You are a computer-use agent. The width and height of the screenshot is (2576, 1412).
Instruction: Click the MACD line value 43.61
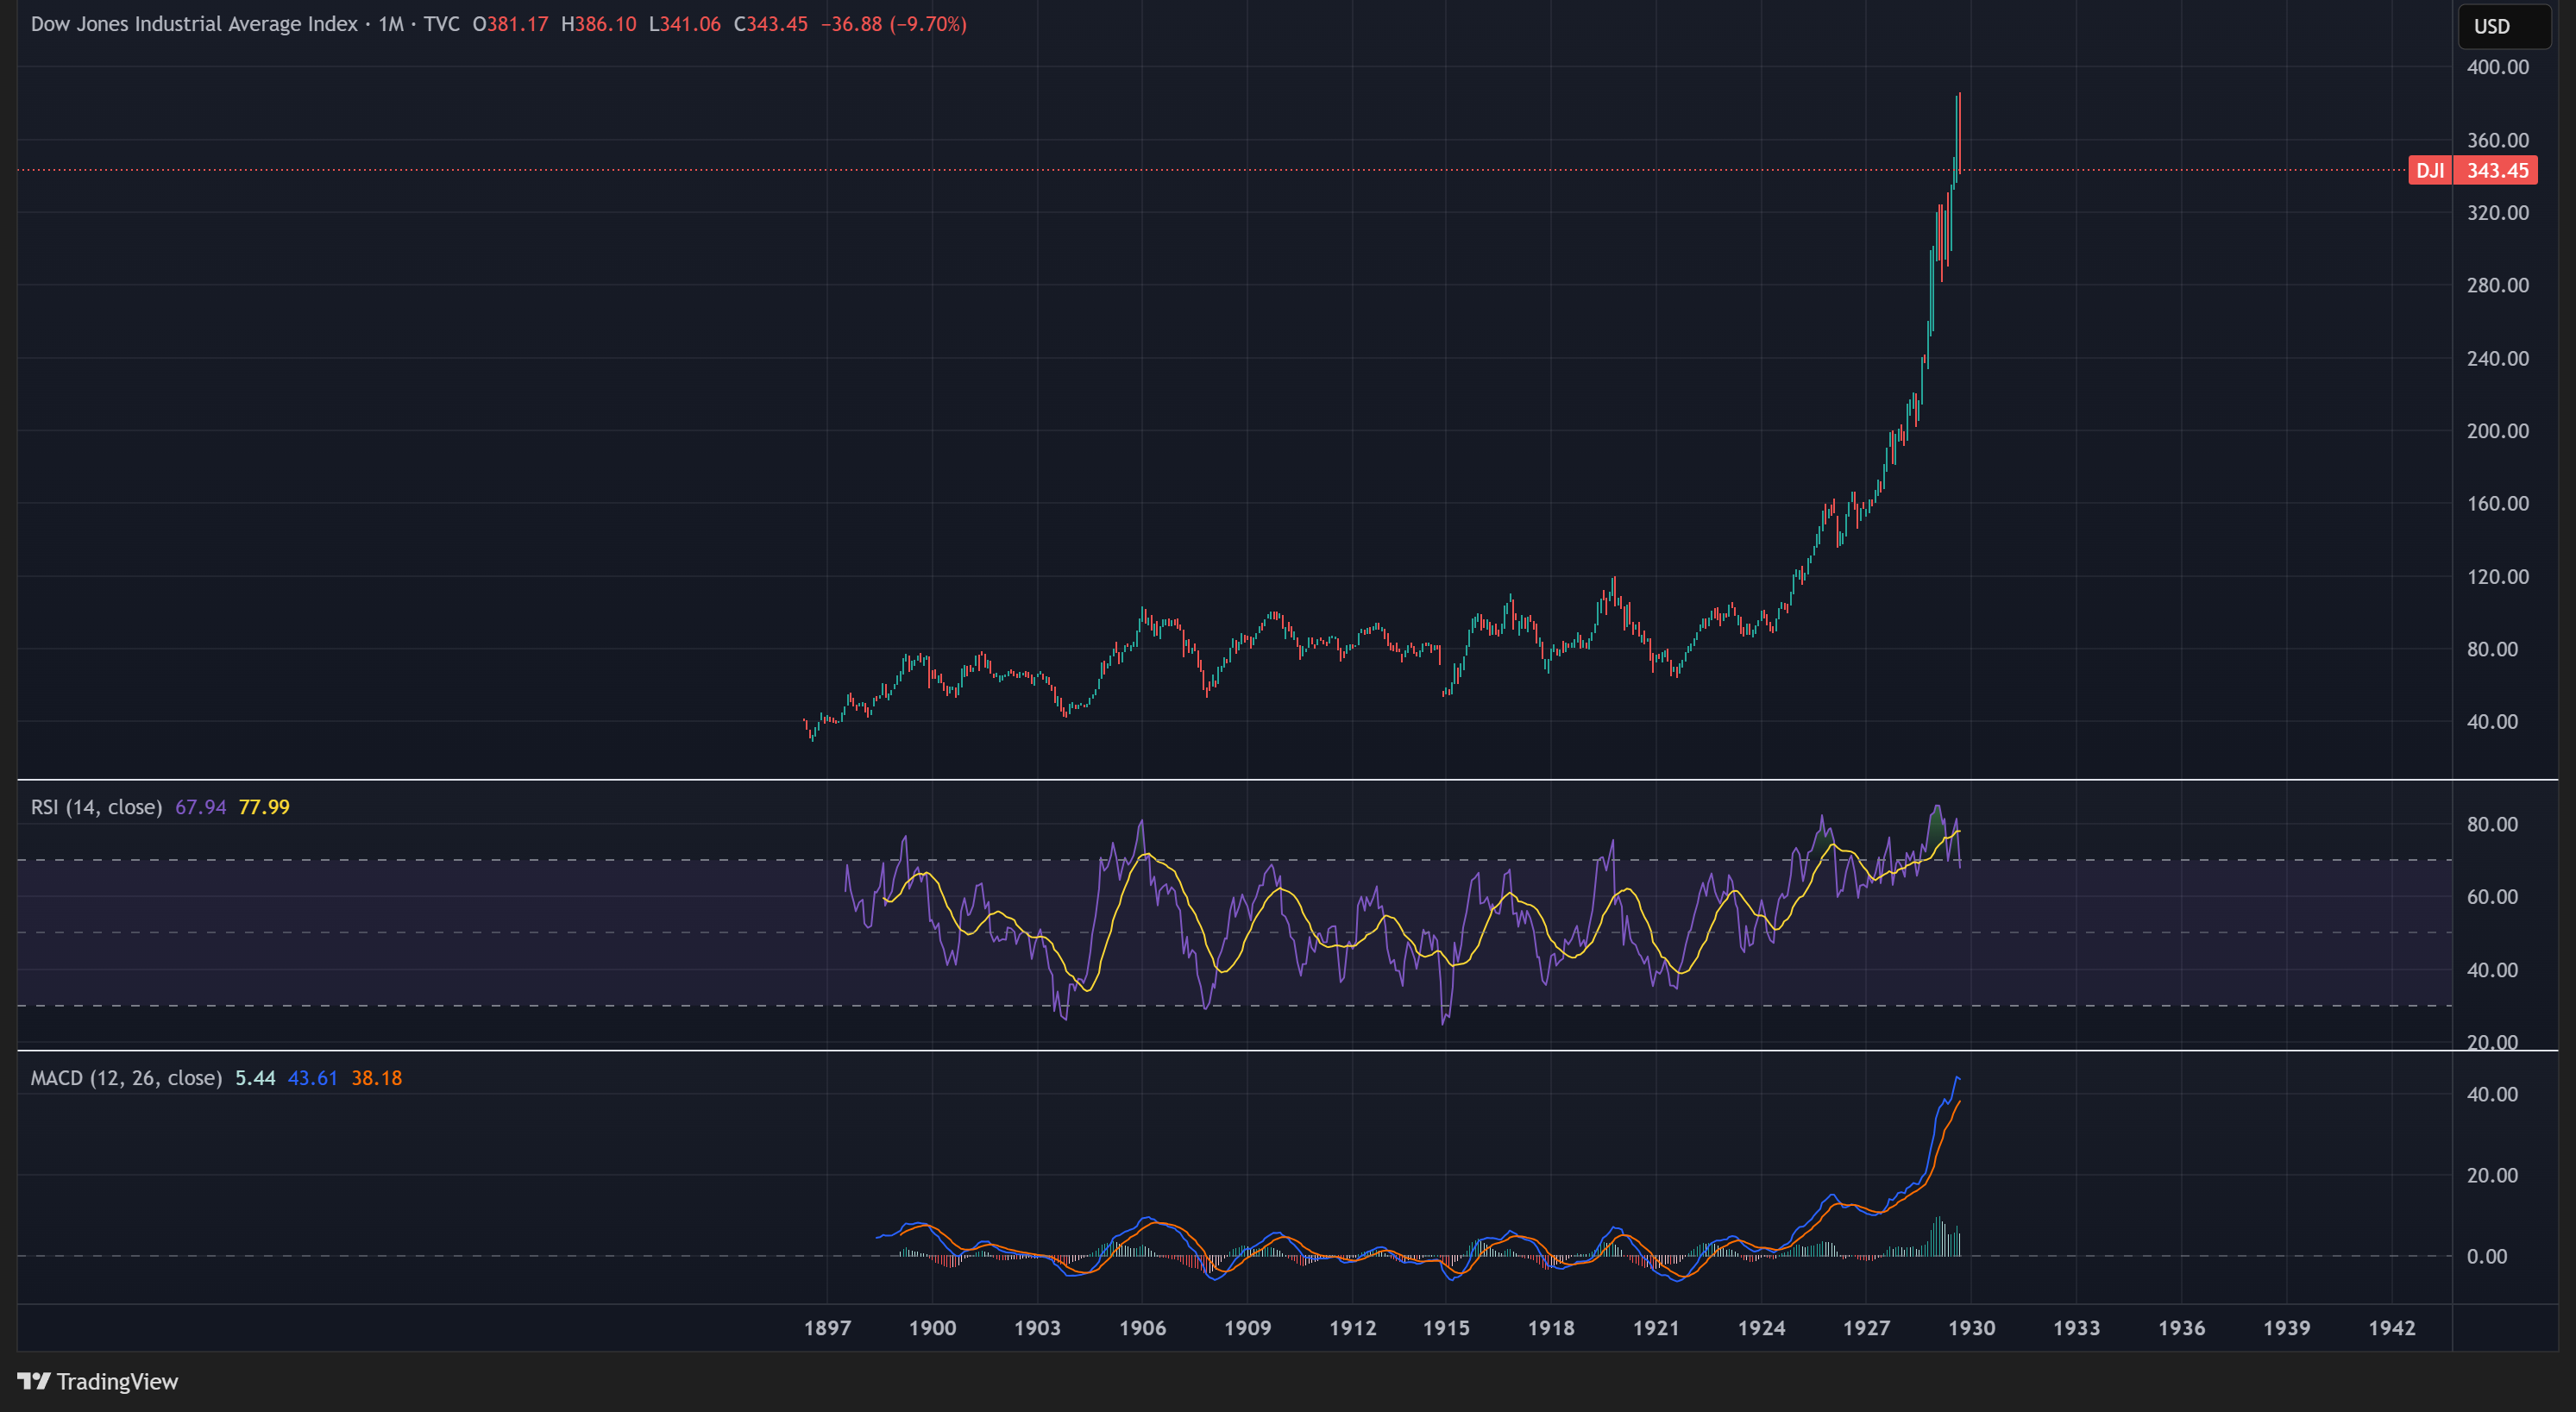coord(312,1078)
